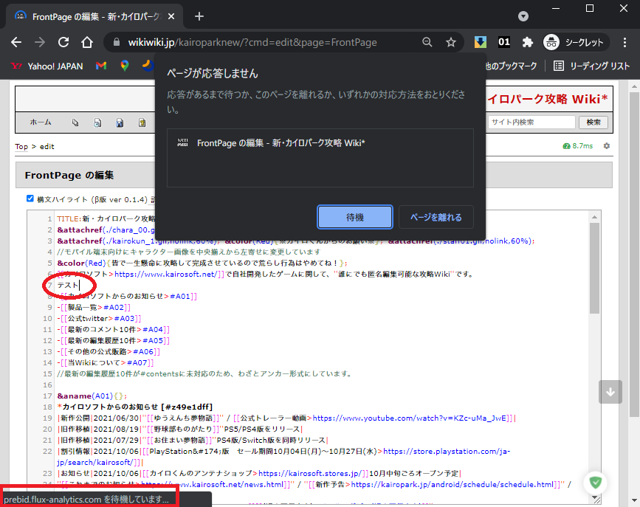The image size is (640, 507).
Task: Click the kairosoft.net URL on line 6
Action: click(x=165, y=274)
